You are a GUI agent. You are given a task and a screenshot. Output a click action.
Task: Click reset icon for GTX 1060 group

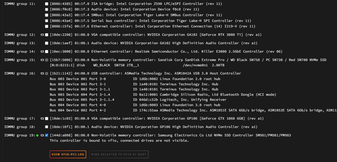pyautogui.click(x=42, y=119)
